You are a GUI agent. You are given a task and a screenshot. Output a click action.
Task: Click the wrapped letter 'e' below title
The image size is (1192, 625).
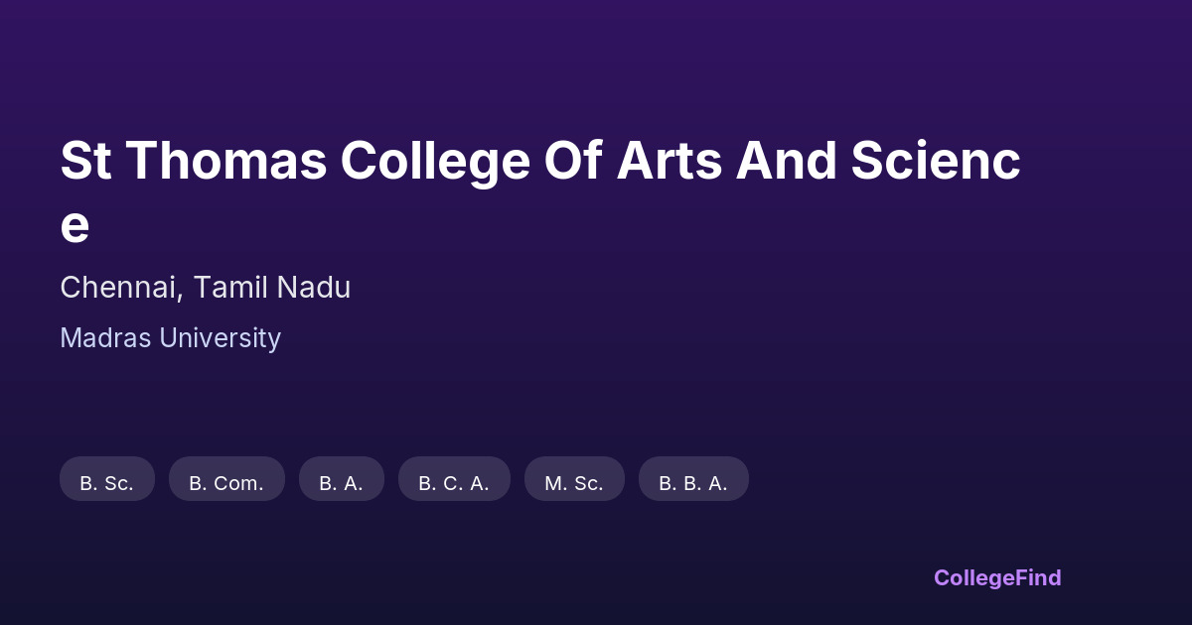tap(74, 225)
